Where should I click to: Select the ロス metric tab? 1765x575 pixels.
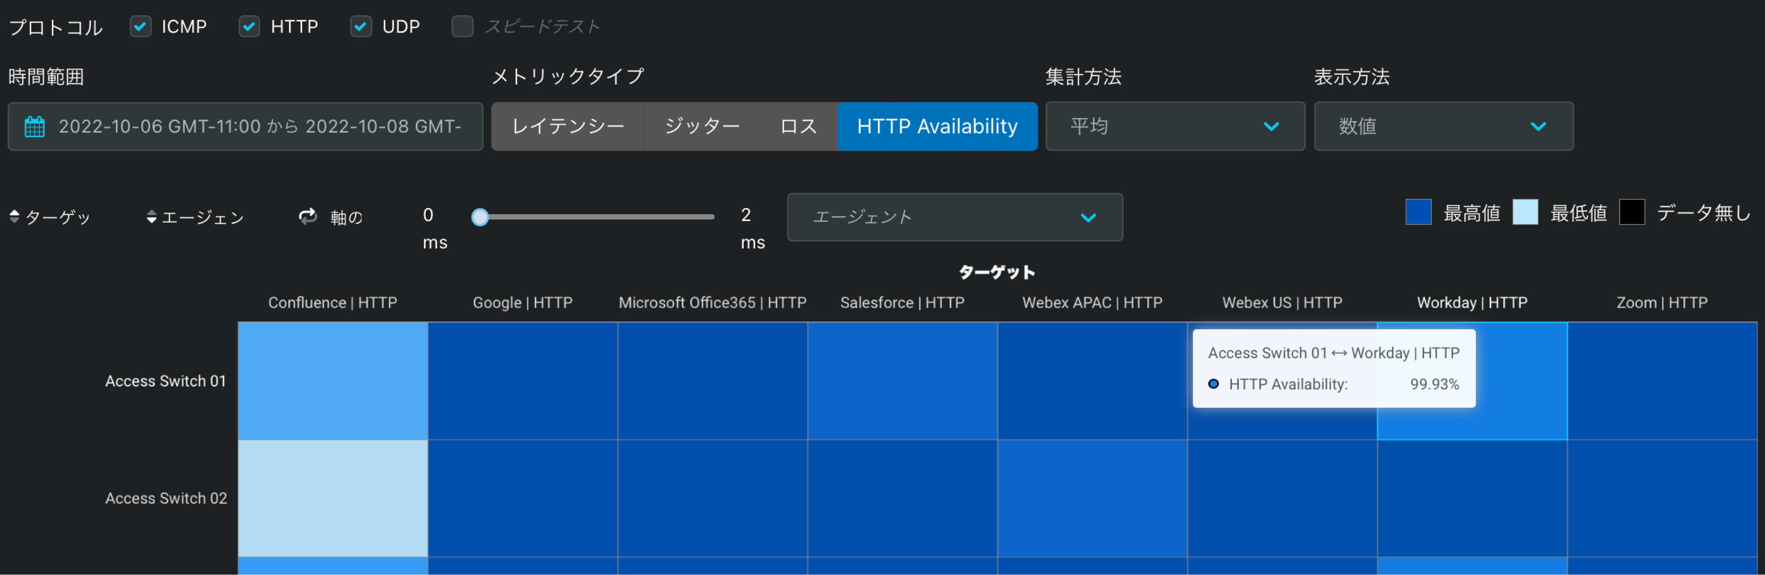point(799,127)
